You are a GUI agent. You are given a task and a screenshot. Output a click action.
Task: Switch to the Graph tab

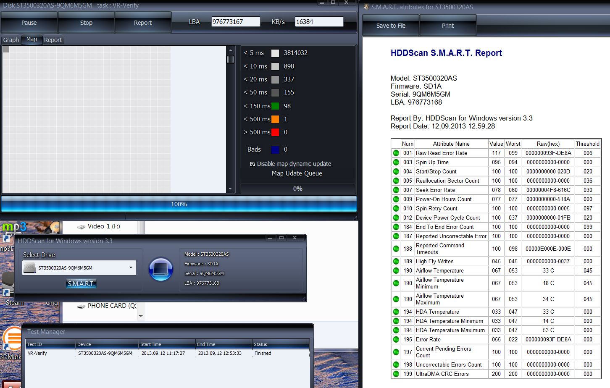(11, 40)
